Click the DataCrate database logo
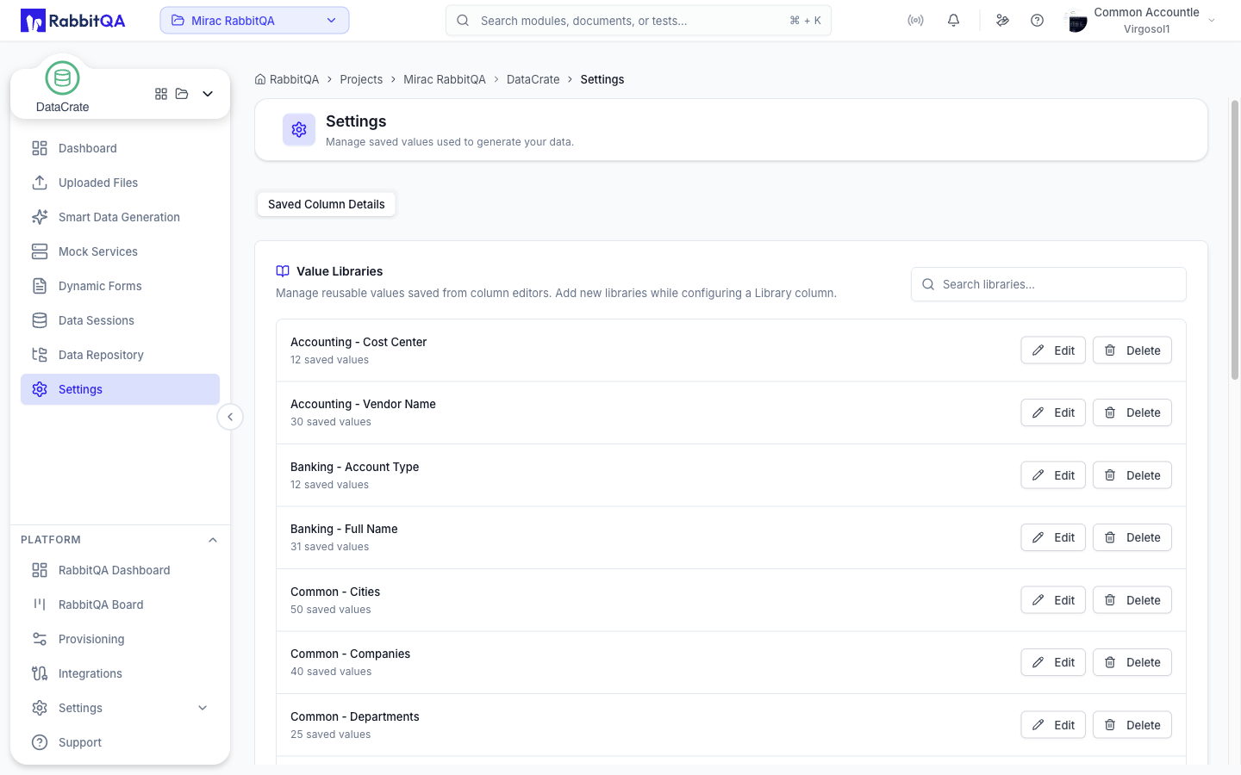The image size is (1241, 775). [62, 78]
